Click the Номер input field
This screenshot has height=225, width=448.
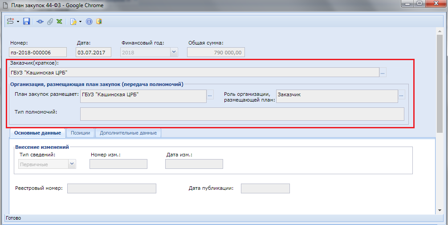38,53
